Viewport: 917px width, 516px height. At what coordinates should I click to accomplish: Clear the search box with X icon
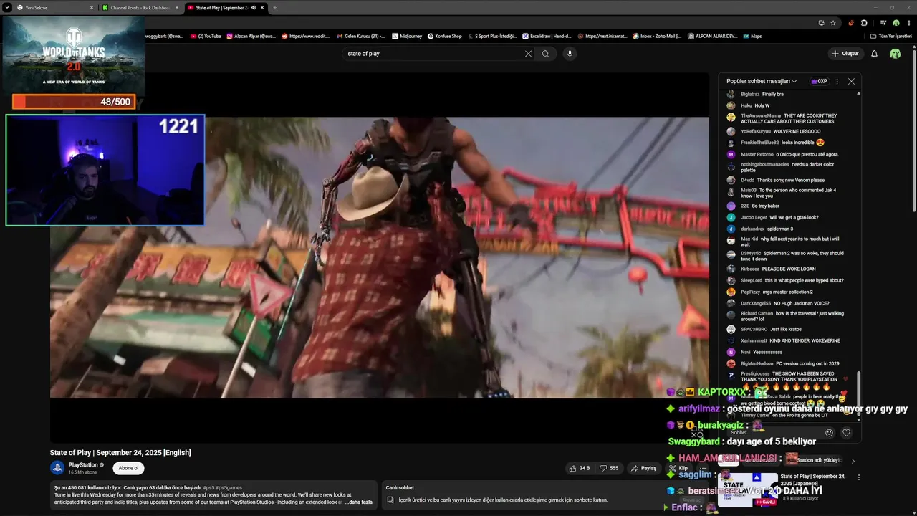pyautogui.click(x=528, y=54)
